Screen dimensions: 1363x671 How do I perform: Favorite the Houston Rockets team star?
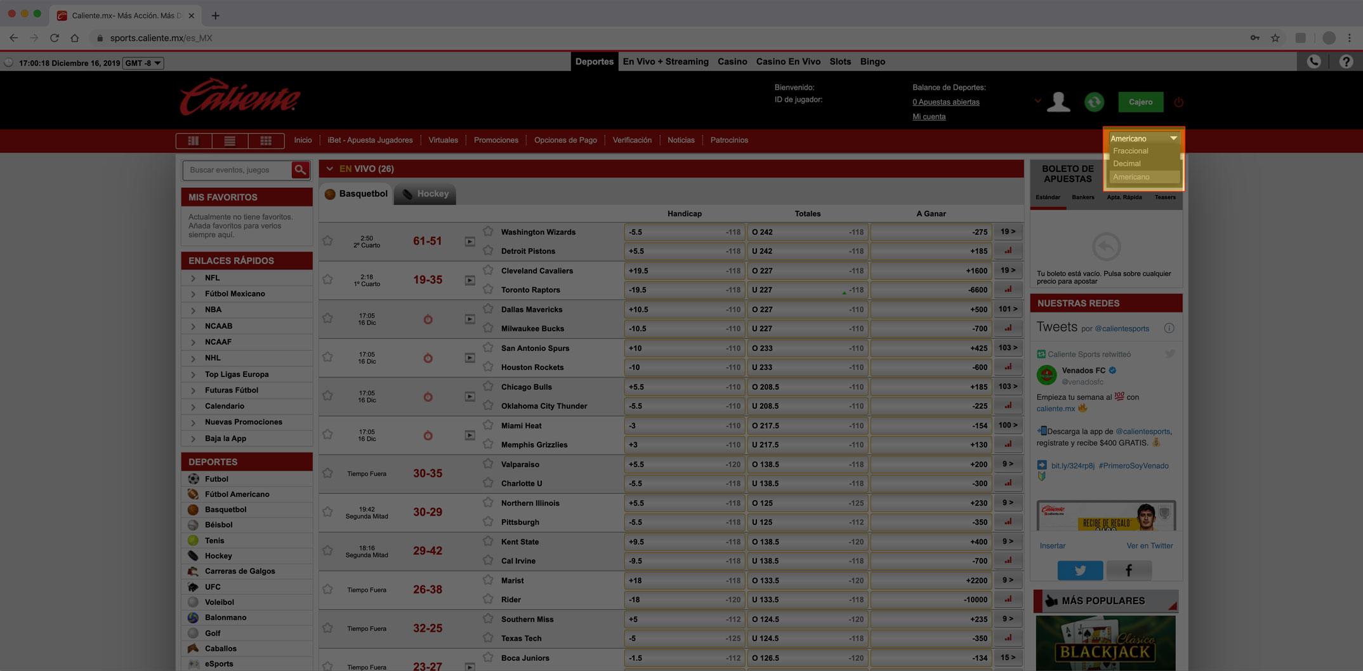coord(488,366)
